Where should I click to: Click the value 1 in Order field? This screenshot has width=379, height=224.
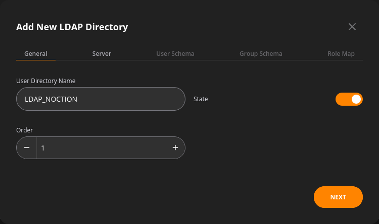[x=43, y=148]
